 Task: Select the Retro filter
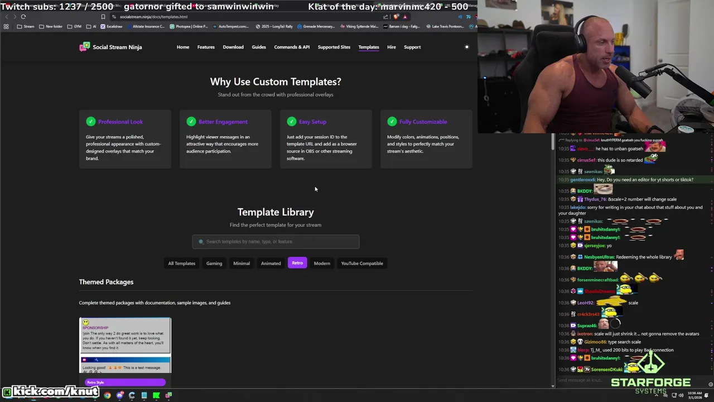[x=297, y=263]
